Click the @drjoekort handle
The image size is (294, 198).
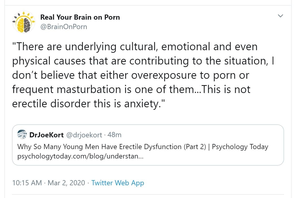(x=84, y=135)
